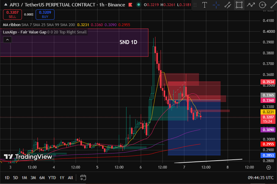The height and width of the screenshot is (184, 277).
Task: Click the SMA 200 value 0.2955 in legend
Action: [124, 25]
